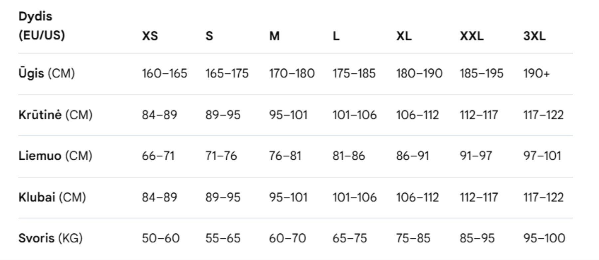Select the S size column header
Screen dimensions: 599x260
pyautogui.click(x=209, y=36)
